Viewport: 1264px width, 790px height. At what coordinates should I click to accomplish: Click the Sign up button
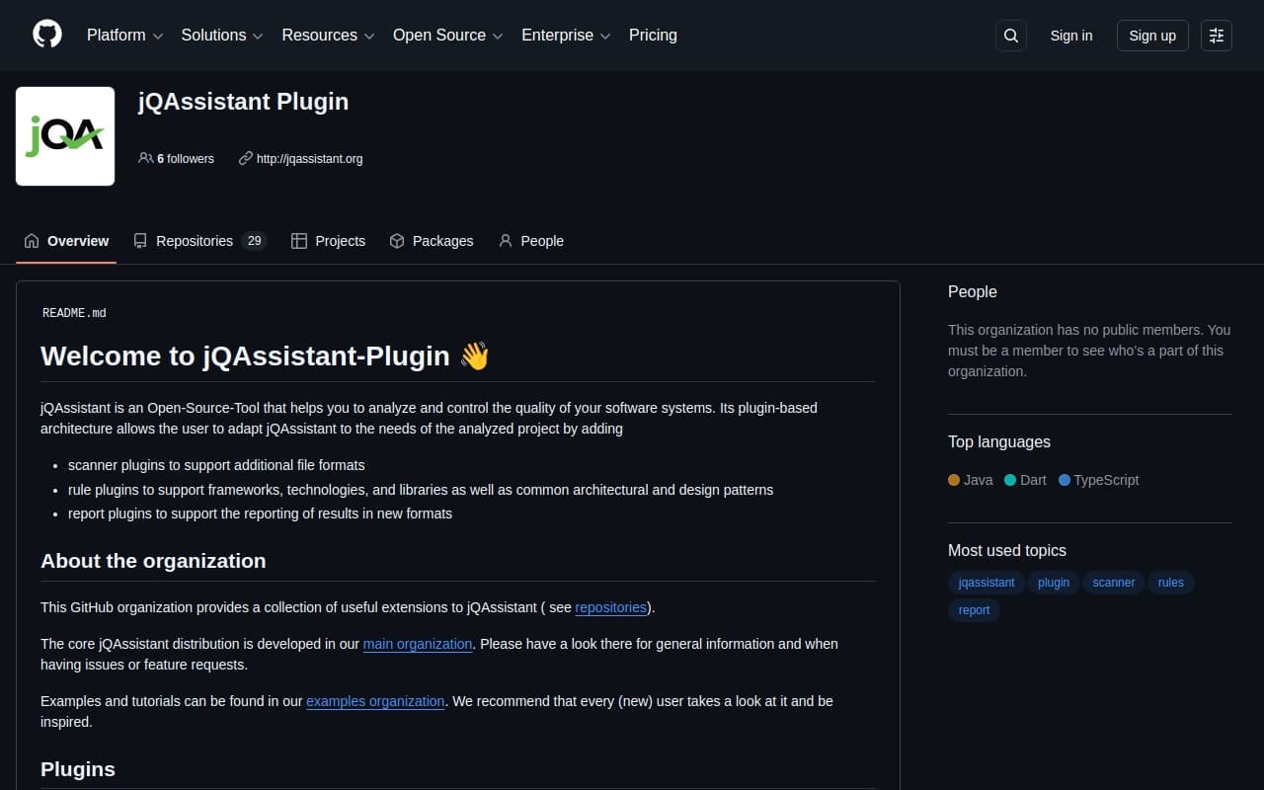coord(1152,35)
